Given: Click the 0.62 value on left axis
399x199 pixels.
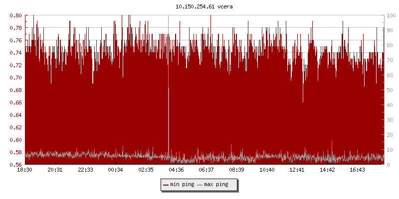Looking at the screenshot, I should [x=16, y=127].
